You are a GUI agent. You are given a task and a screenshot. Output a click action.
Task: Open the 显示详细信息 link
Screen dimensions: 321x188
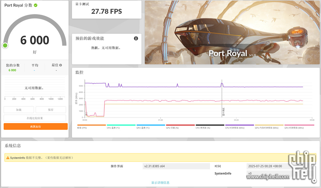pyautogui.click(x=160, y=182)
